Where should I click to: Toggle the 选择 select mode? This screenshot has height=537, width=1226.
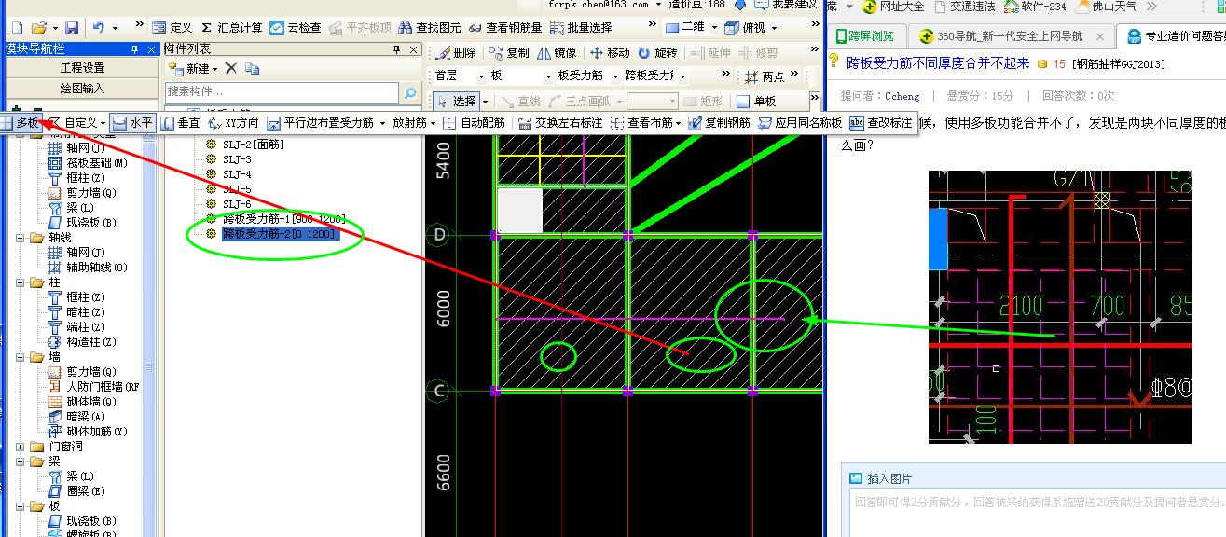[x=456, y=101]
